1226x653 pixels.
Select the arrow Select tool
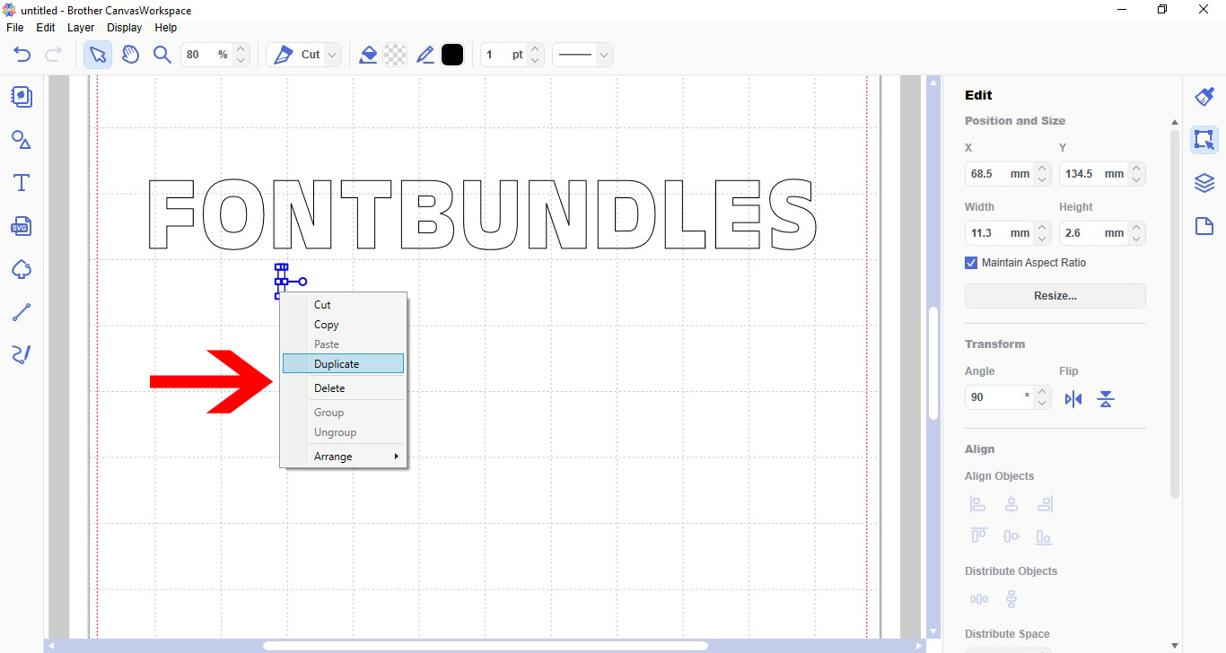(97, 55)
